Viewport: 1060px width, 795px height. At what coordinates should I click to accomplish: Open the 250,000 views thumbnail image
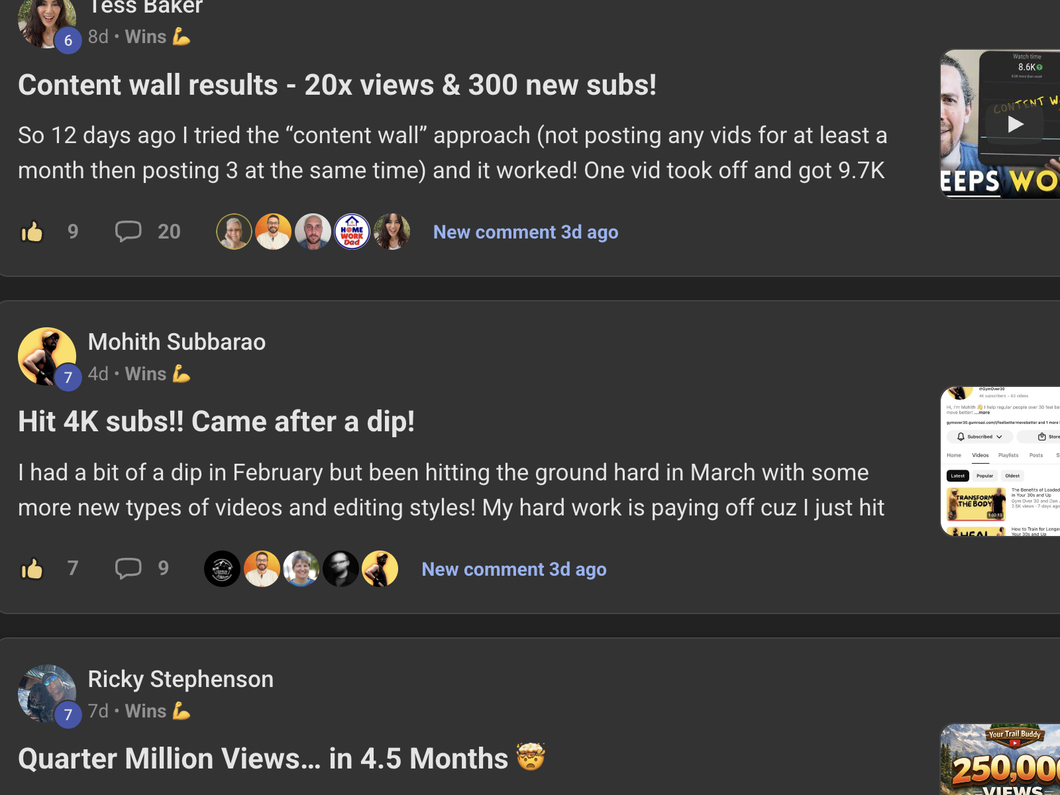click(x=1000, y=759)
